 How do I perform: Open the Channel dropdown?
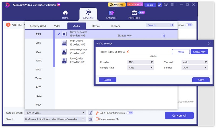[x=194, y=62]
